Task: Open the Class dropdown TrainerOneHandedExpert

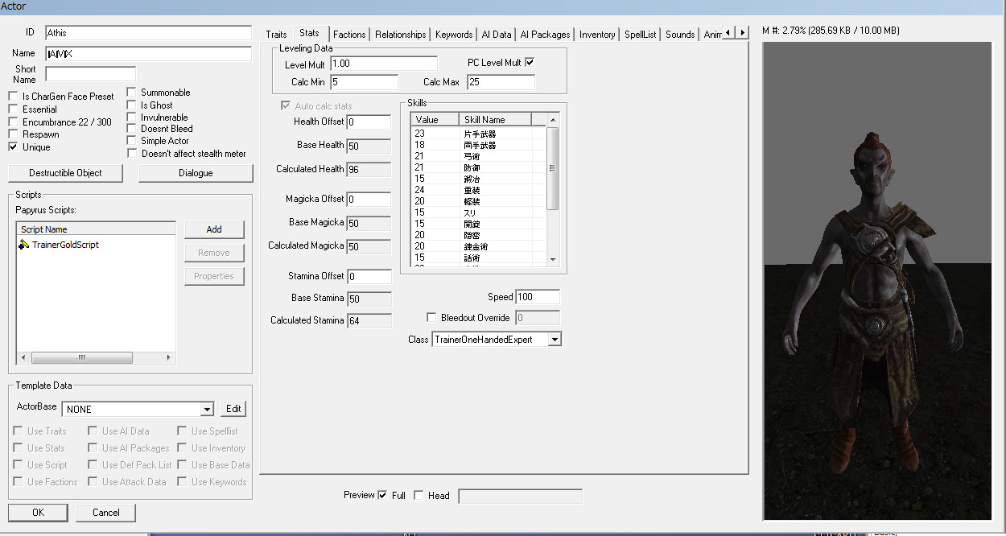Action: (x=554, y=340)
